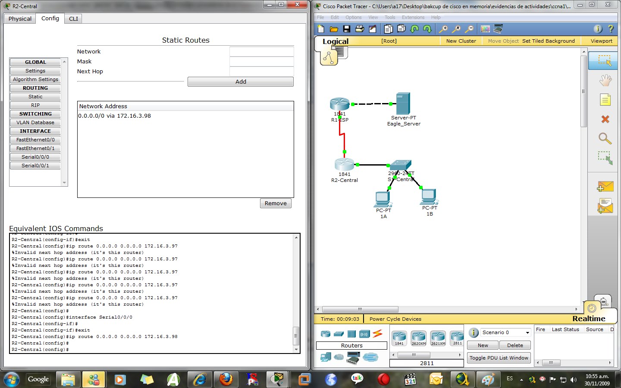Open the Extensions menu in Packet Tracer
621x388 pixels.
click(413, 17)
